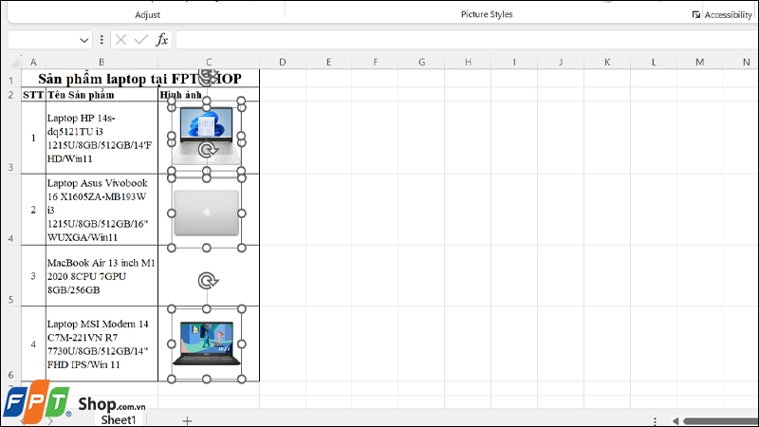
Task: Click rotation handle in MacBook Air row
Action: point(208,280)
